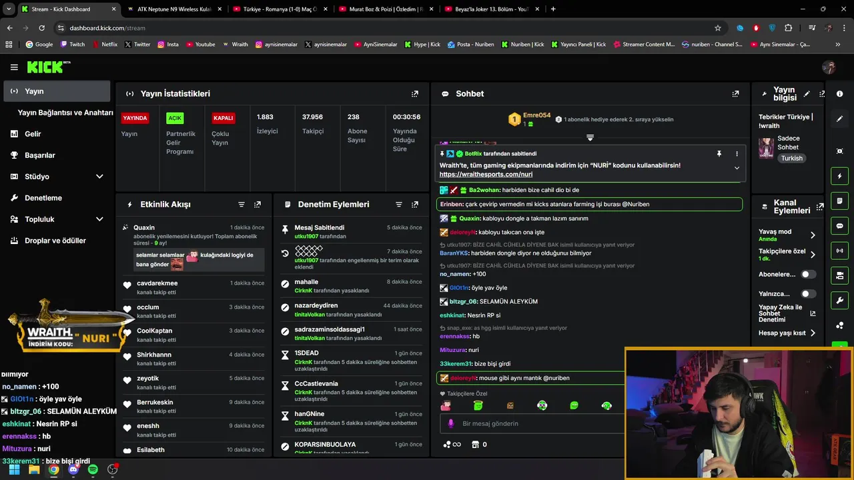Image resolution: width=854 pixels, height=480 pixels.
Task: Pop out the Etkinlik Akışı panel
Action: (x=258, y=205)
